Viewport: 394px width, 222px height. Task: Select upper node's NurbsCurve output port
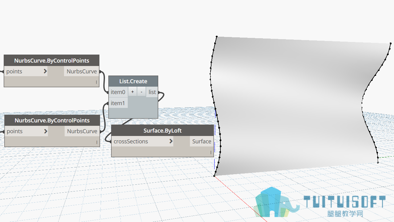coord(82,71)
